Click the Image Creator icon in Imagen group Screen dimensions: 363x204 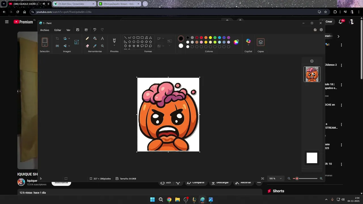[x=77, y=42]
